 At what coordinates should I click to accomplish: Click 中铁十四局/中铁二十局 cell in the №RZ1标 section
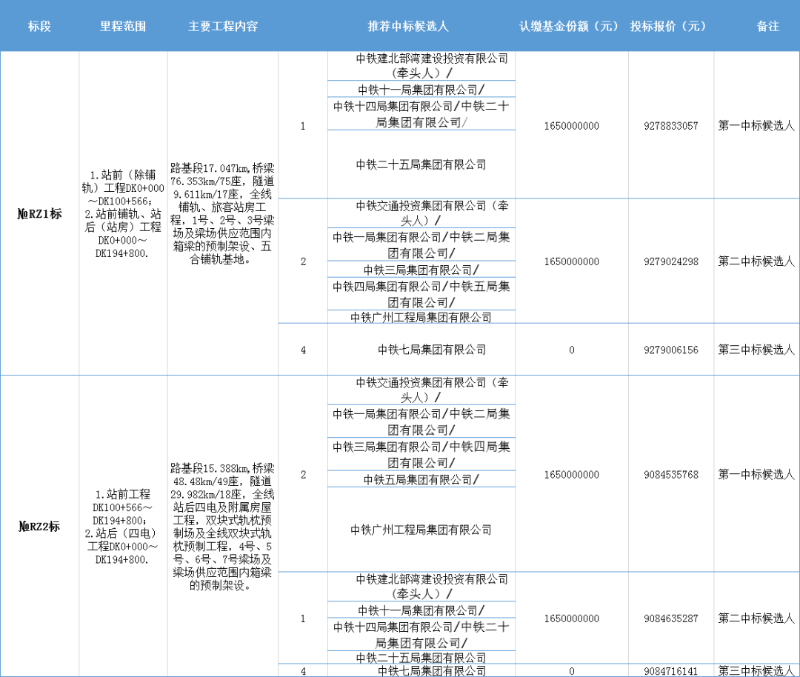pyautogui.click(x=421, y=114)
